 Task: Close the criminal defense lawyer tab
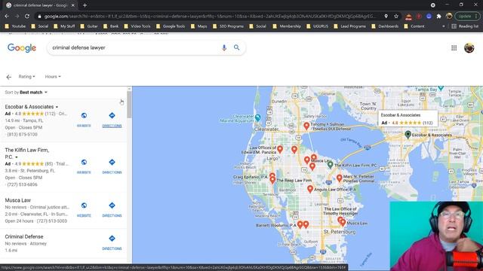click(73, 5)
